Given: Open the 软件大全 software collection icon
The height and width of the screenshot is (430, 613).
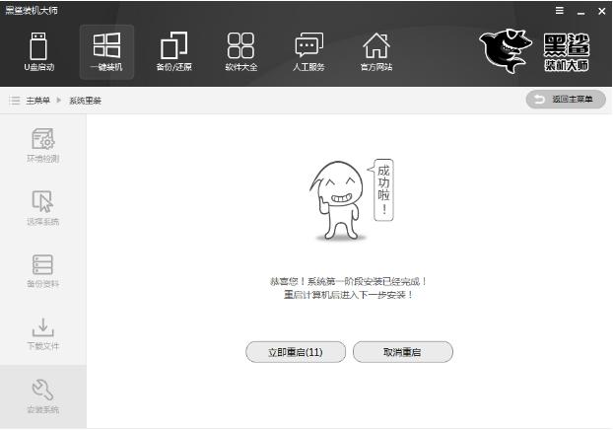Looking at the screenshot, I should pyautogui.click(x=240, y=51).
